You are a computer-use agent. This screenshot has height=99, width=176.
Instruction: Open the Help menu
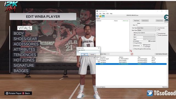pos(111,13)
